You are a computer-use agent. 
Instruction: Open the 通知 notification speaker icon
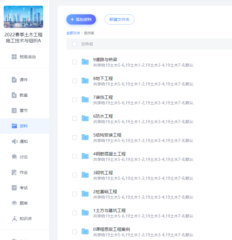tap(14, 141)
